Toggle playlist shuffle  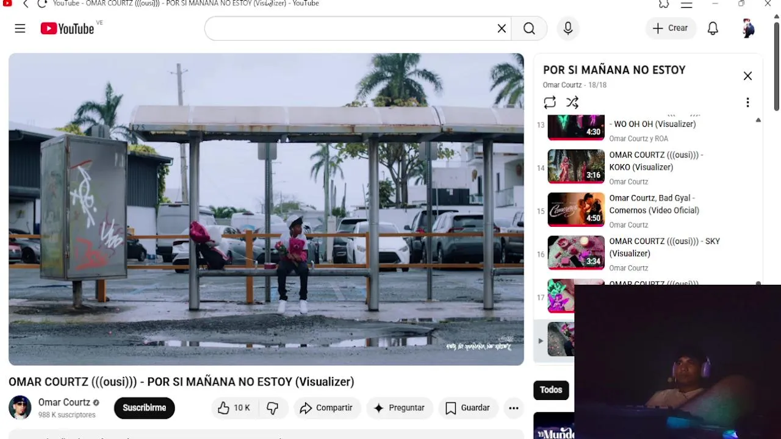tap(572, 102)
